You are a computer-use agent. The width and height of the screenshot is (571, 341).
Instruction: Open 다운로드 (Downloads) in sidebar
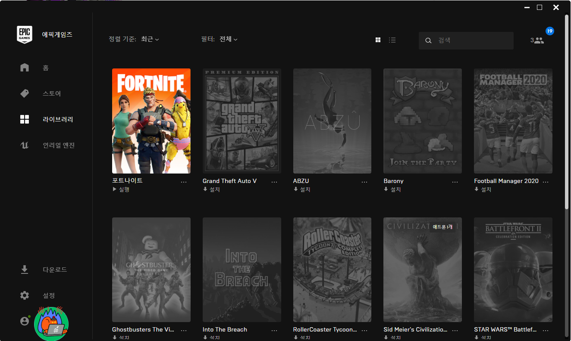point(55,270)
